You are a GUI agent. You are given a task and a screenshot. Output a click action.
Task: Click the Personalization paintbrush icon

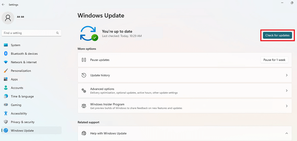pyautogui.click(x=6, y=71)
